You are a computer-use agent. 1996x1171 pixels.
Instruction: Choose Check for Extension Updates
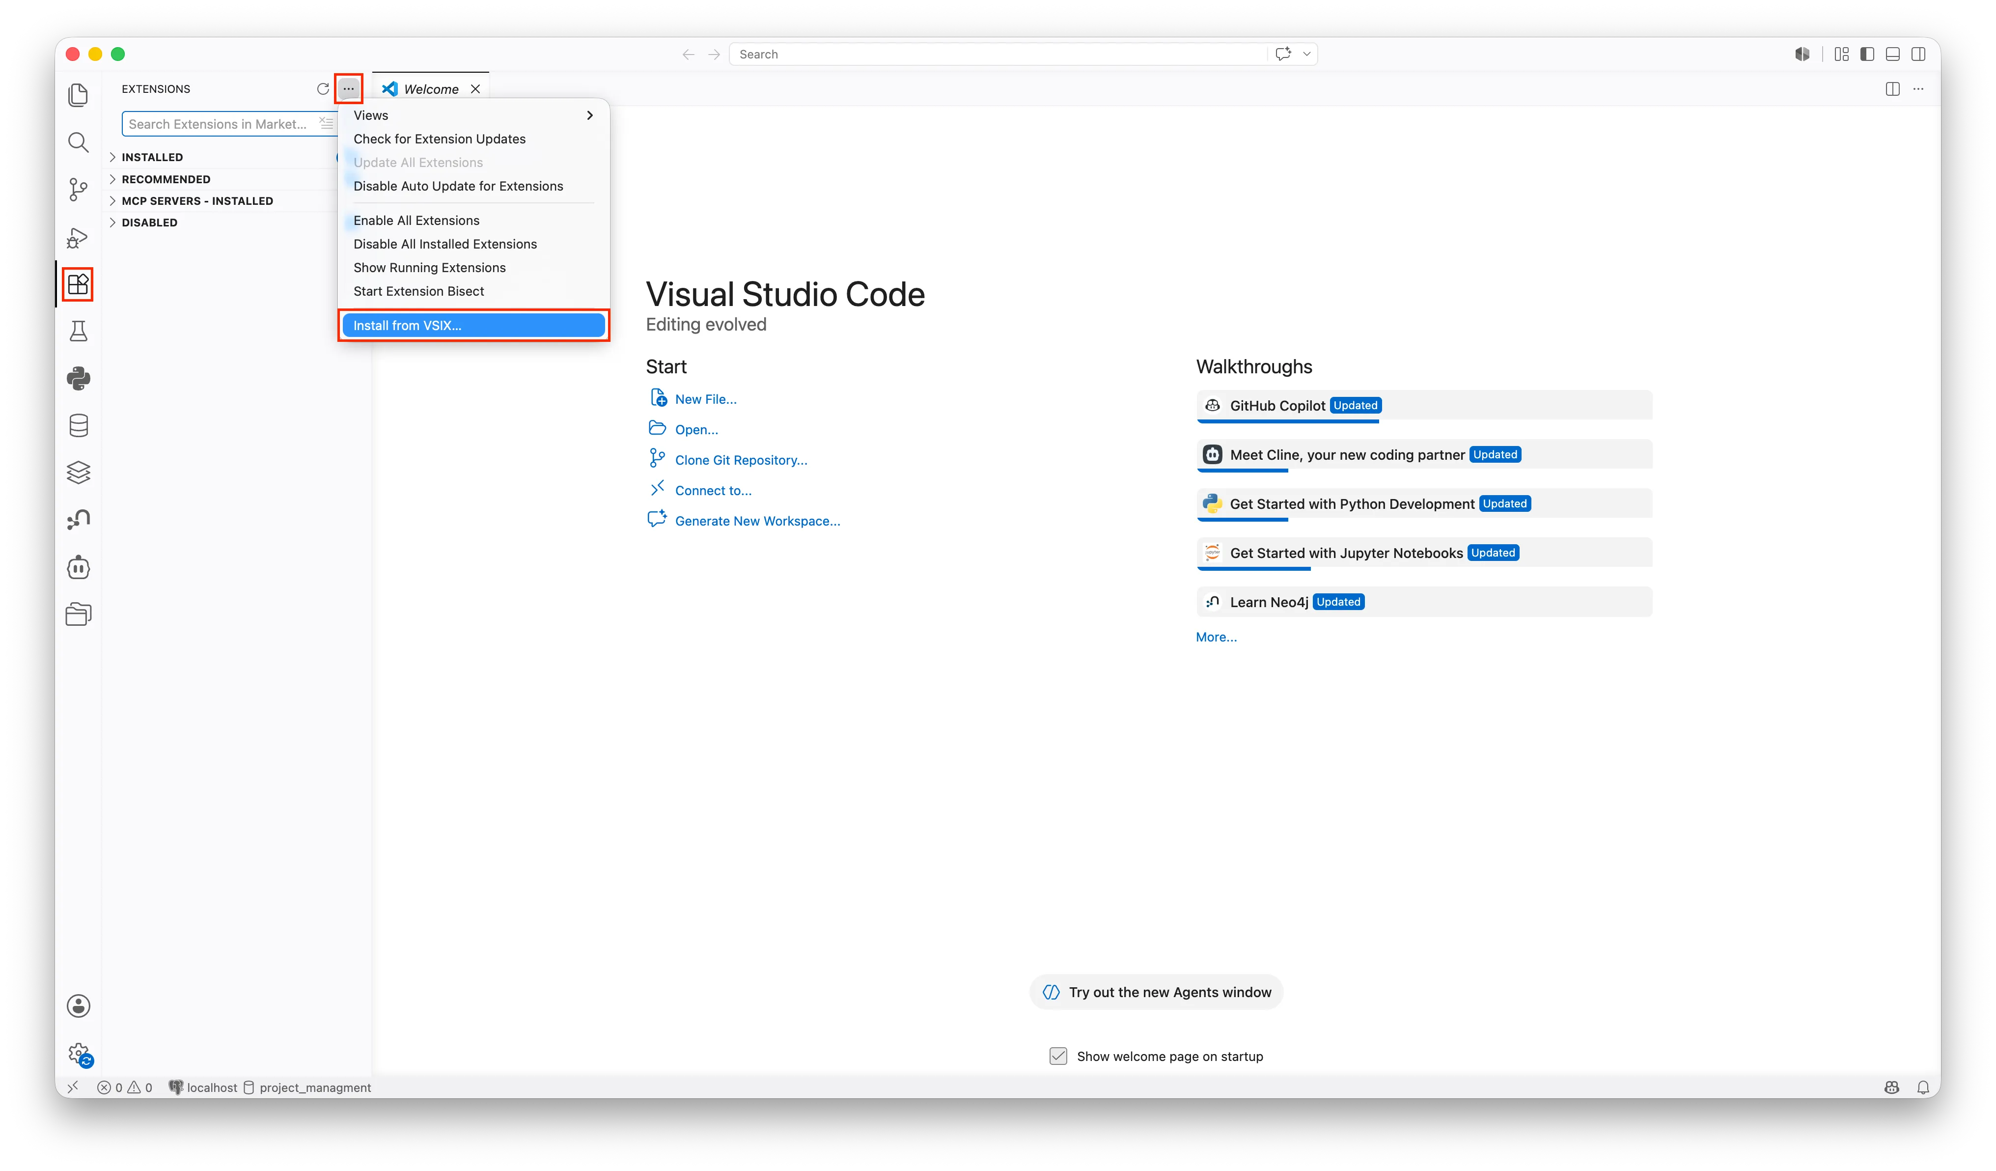point(473,139)
